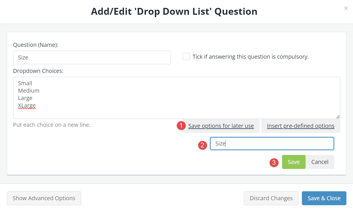Image resolution: width=353 pixels, height=211 pixels.
Task: Focus the options set name field
Action: 272,144
